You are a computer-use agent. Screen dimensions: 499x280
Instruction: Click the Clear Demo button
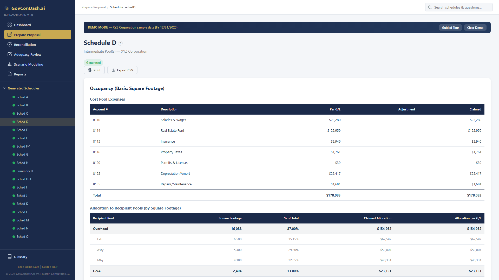click(x=475, y=28)
